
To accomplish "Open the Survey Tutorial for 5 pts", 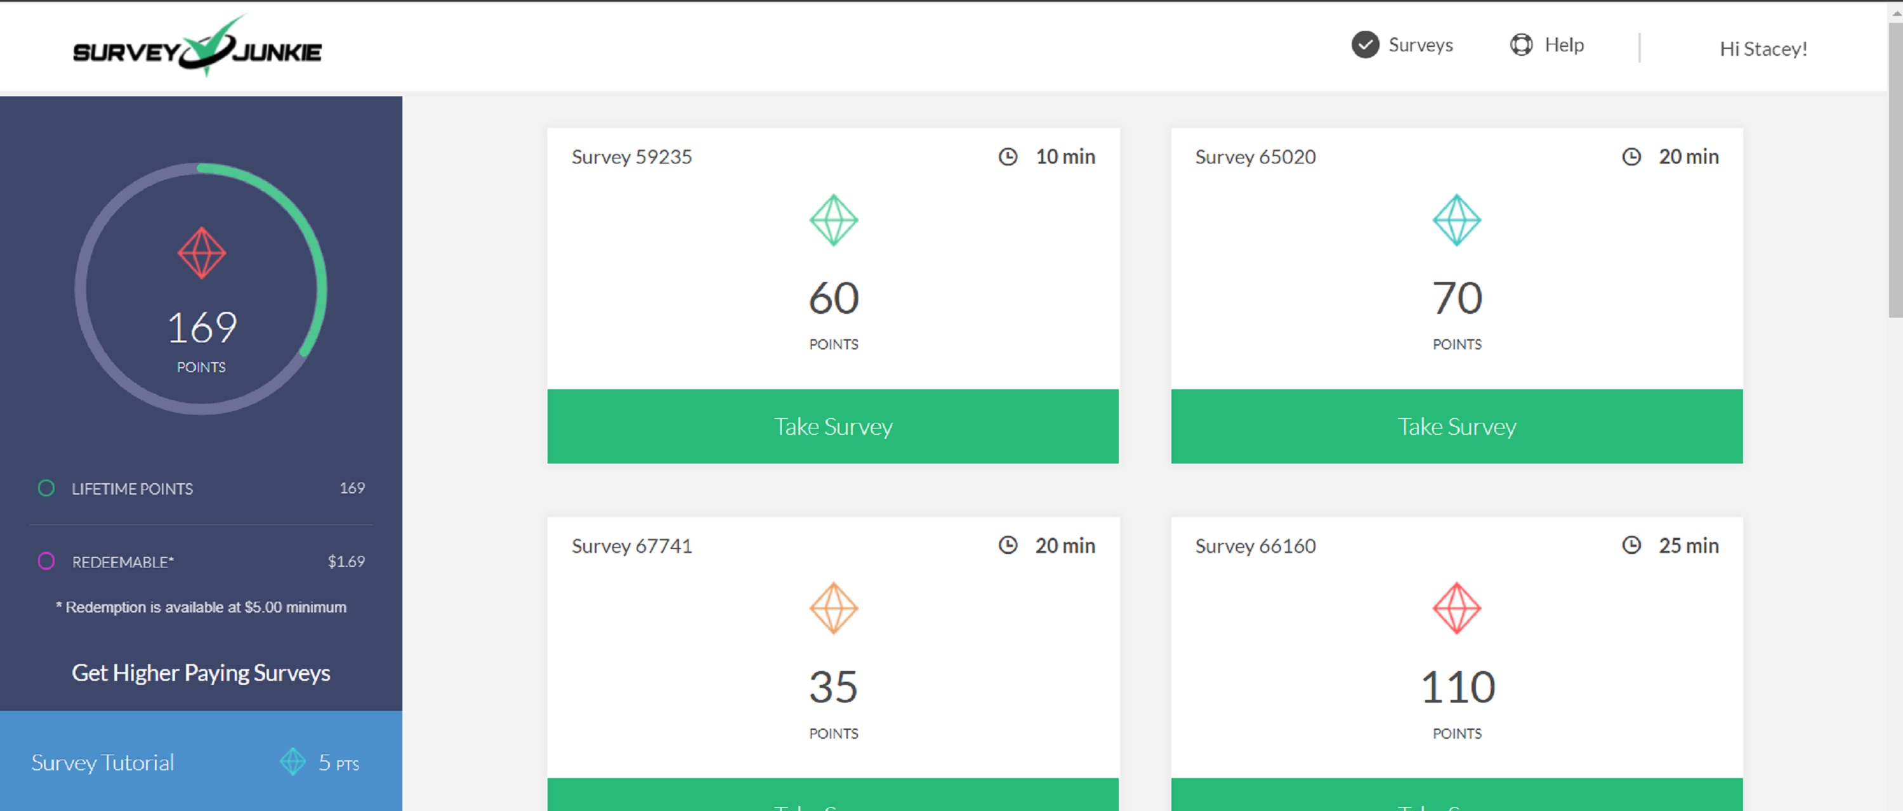I will tap(201, 761).
